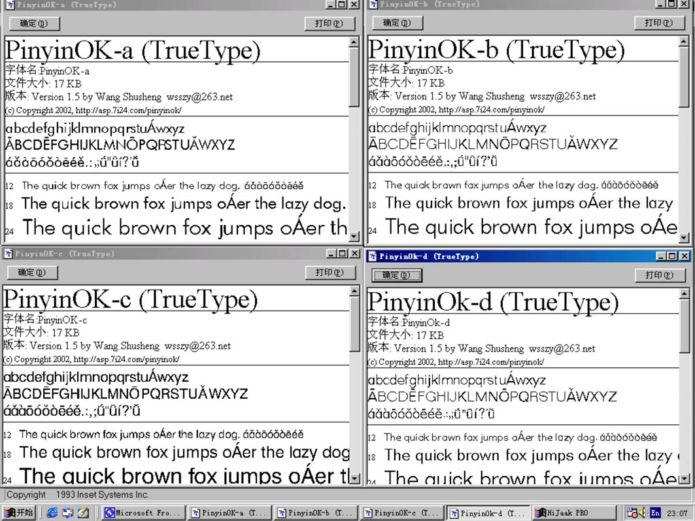The width and height of the screenshot is (695, 521).
Task: Click the font name line in PinyinOk-d window
Action: (409, 322)
